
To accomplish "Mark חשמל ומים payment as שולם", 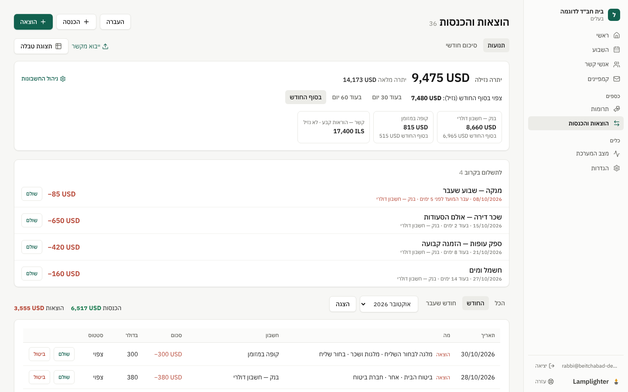I will tap(32, 274).
